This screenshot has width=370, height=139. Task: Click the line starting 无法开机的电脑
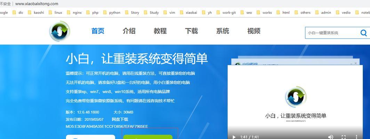coord(128,83)
